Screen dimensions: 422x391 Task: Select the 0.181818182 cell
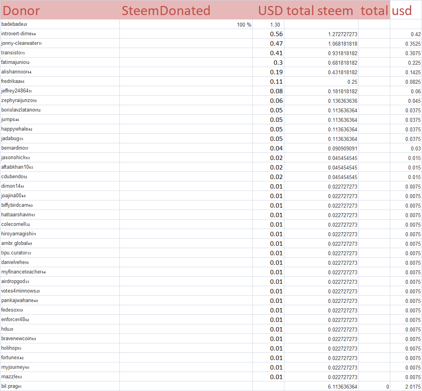(321, 91)
